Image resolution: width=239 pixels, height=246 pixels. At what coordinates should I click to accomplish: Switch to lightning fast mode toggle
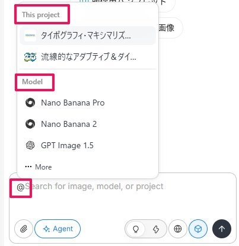point(156,229)
